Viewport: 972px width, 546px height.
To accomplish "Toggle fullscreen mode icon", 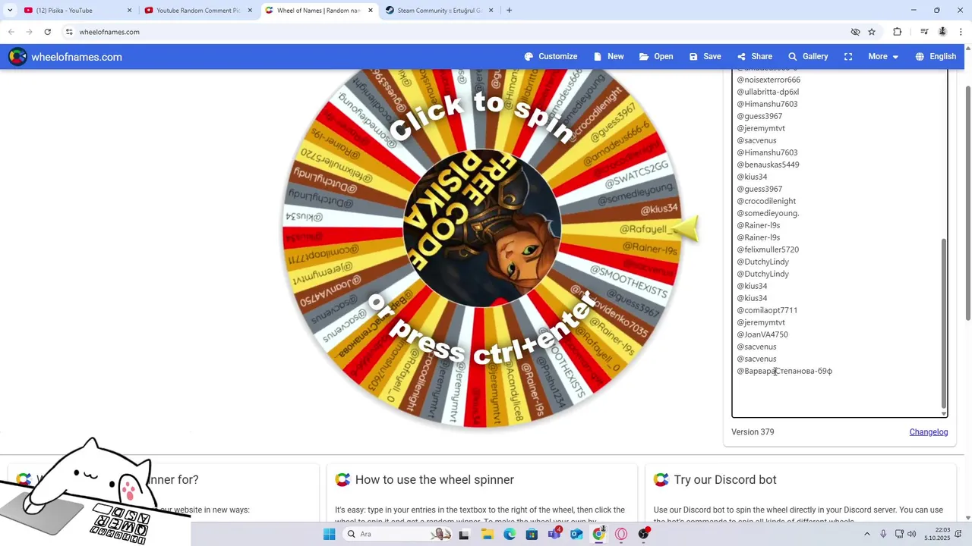I will coord(848,57).
